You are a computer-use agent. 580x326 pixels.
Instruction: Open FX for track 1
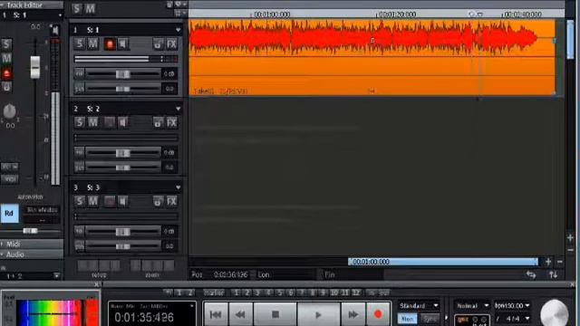(171, 44)
